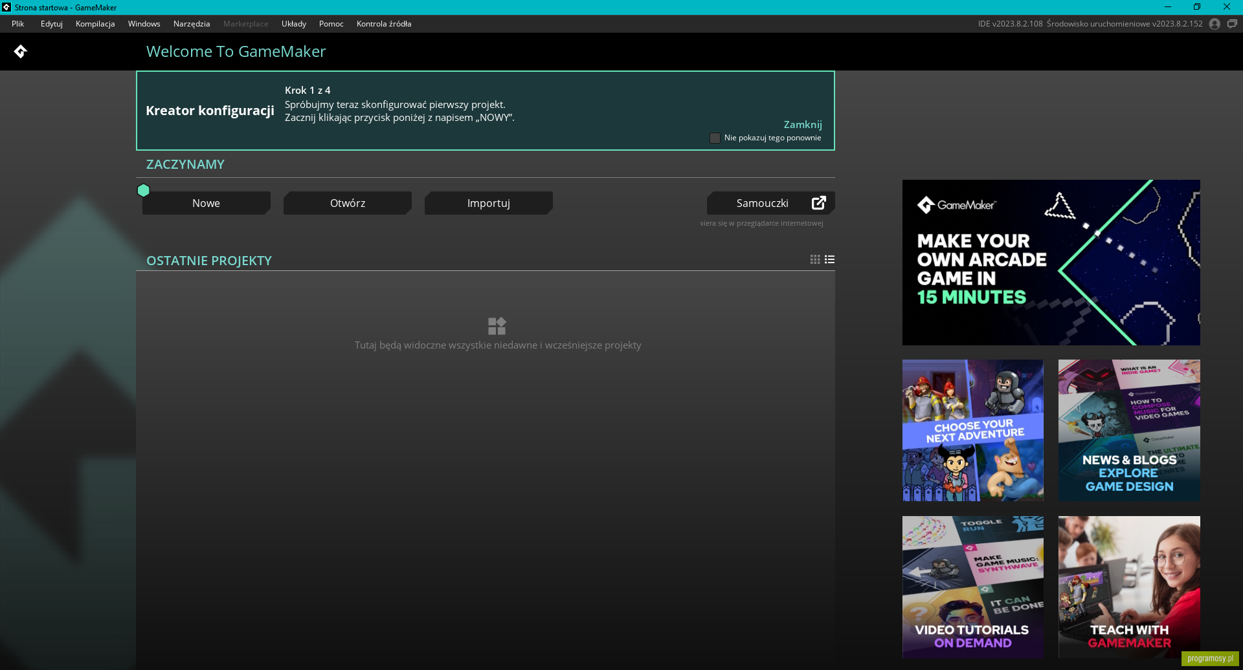Image resolution: width=1243 pixels, height=670 pixels.
Task: Restore down the GameMaker window
Action: pyautogui.click(x=1197, y=7)
